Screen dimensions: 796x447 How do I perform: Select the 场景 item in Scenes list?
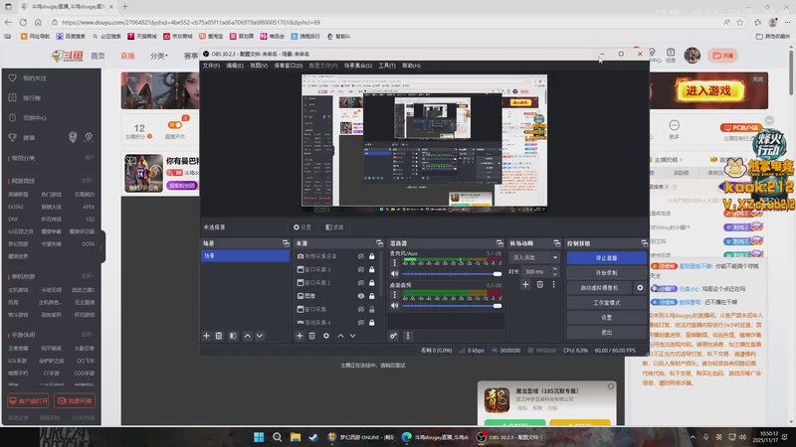point(245,256)
